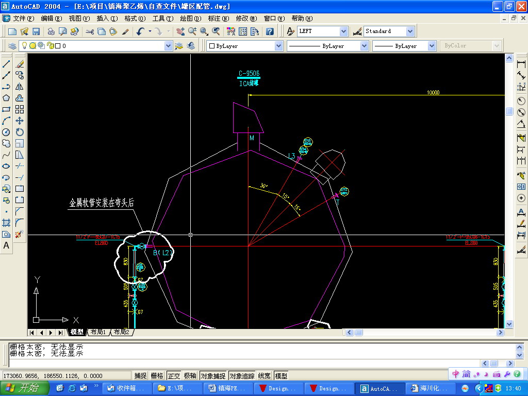Expand the redo history dropdown arrow
The width and height of the screenshot is (528, 396).
(169, 31)
